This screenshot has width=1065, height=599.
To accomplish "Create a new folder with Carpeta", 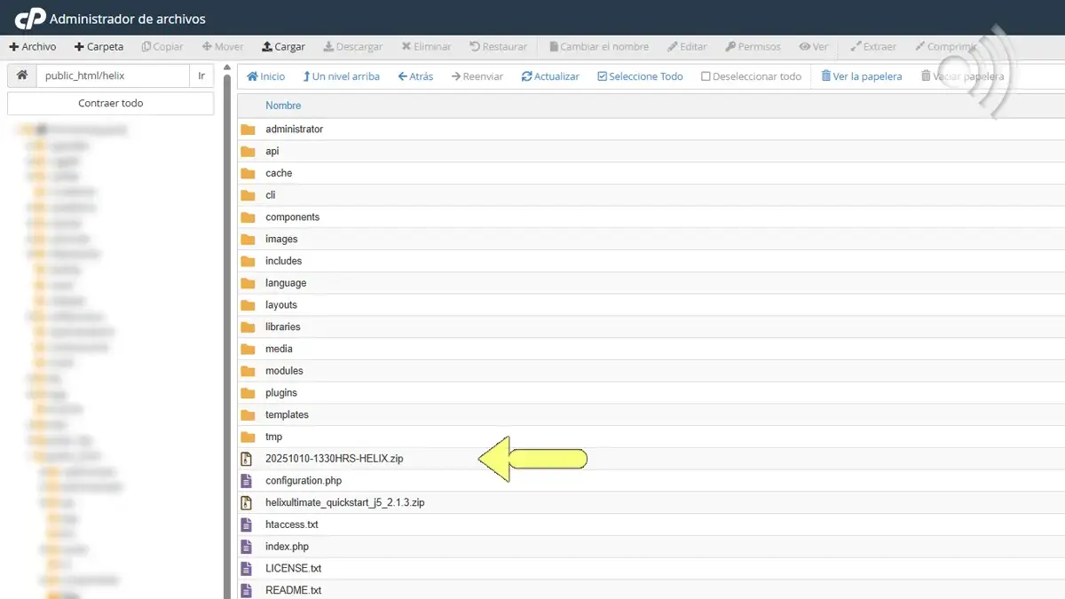I will (99, 47).
